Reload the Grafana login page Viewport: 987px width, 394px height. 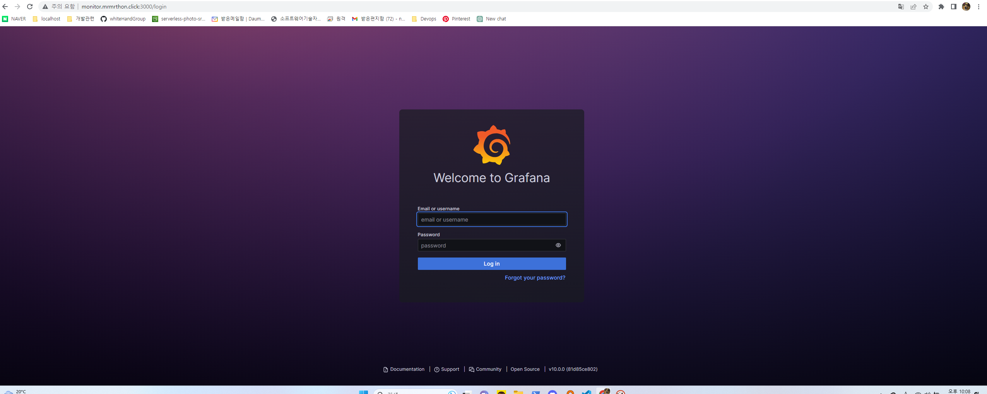tap(30, 7)
